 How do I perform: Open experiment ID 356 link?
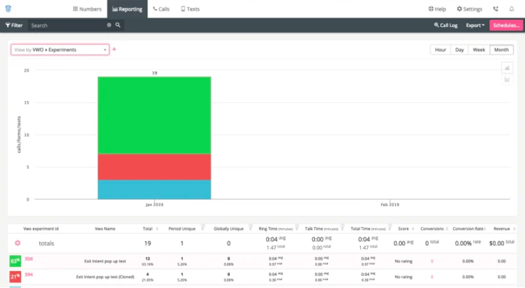[x=29, y=259]
